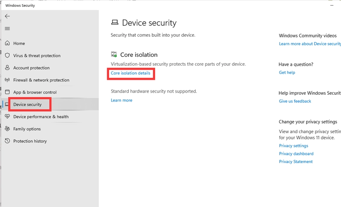Open Privacy dashboard link
This screenshot has width=341, height=207.
[x=296, y=154]
